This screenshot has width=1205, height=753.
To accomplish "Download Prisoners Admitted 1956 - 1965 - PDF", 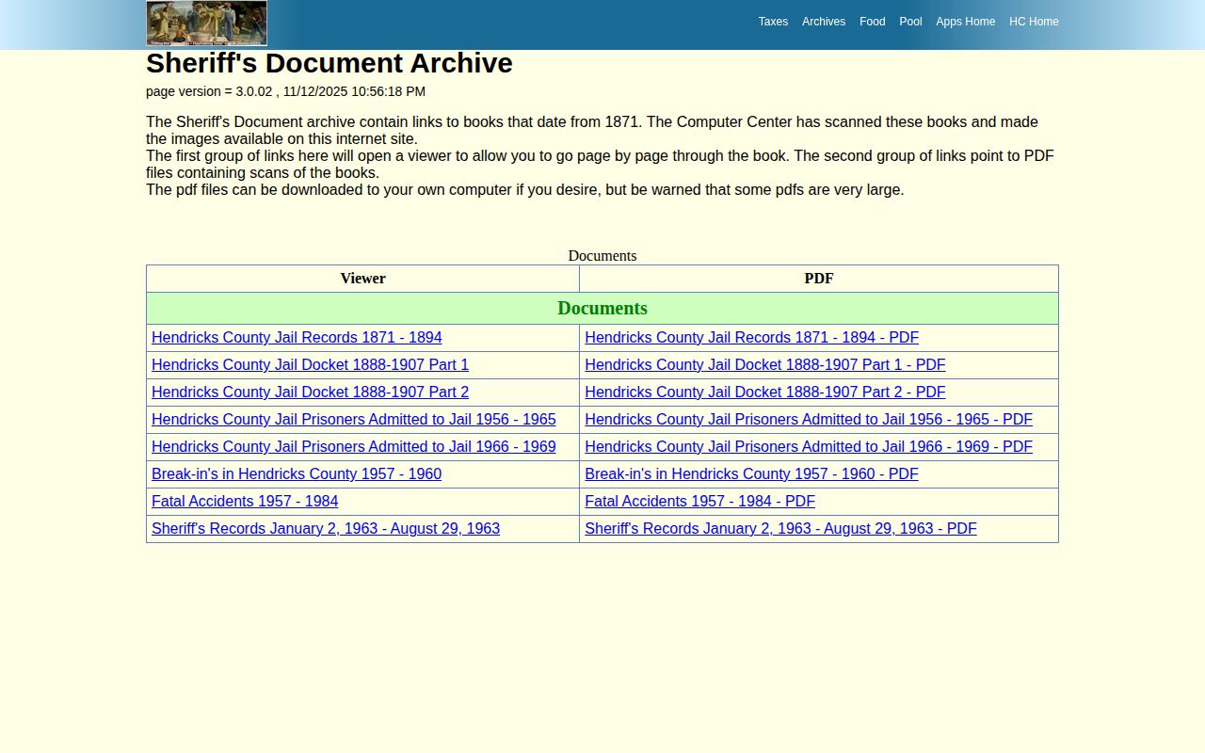I will tap(809, 419).
